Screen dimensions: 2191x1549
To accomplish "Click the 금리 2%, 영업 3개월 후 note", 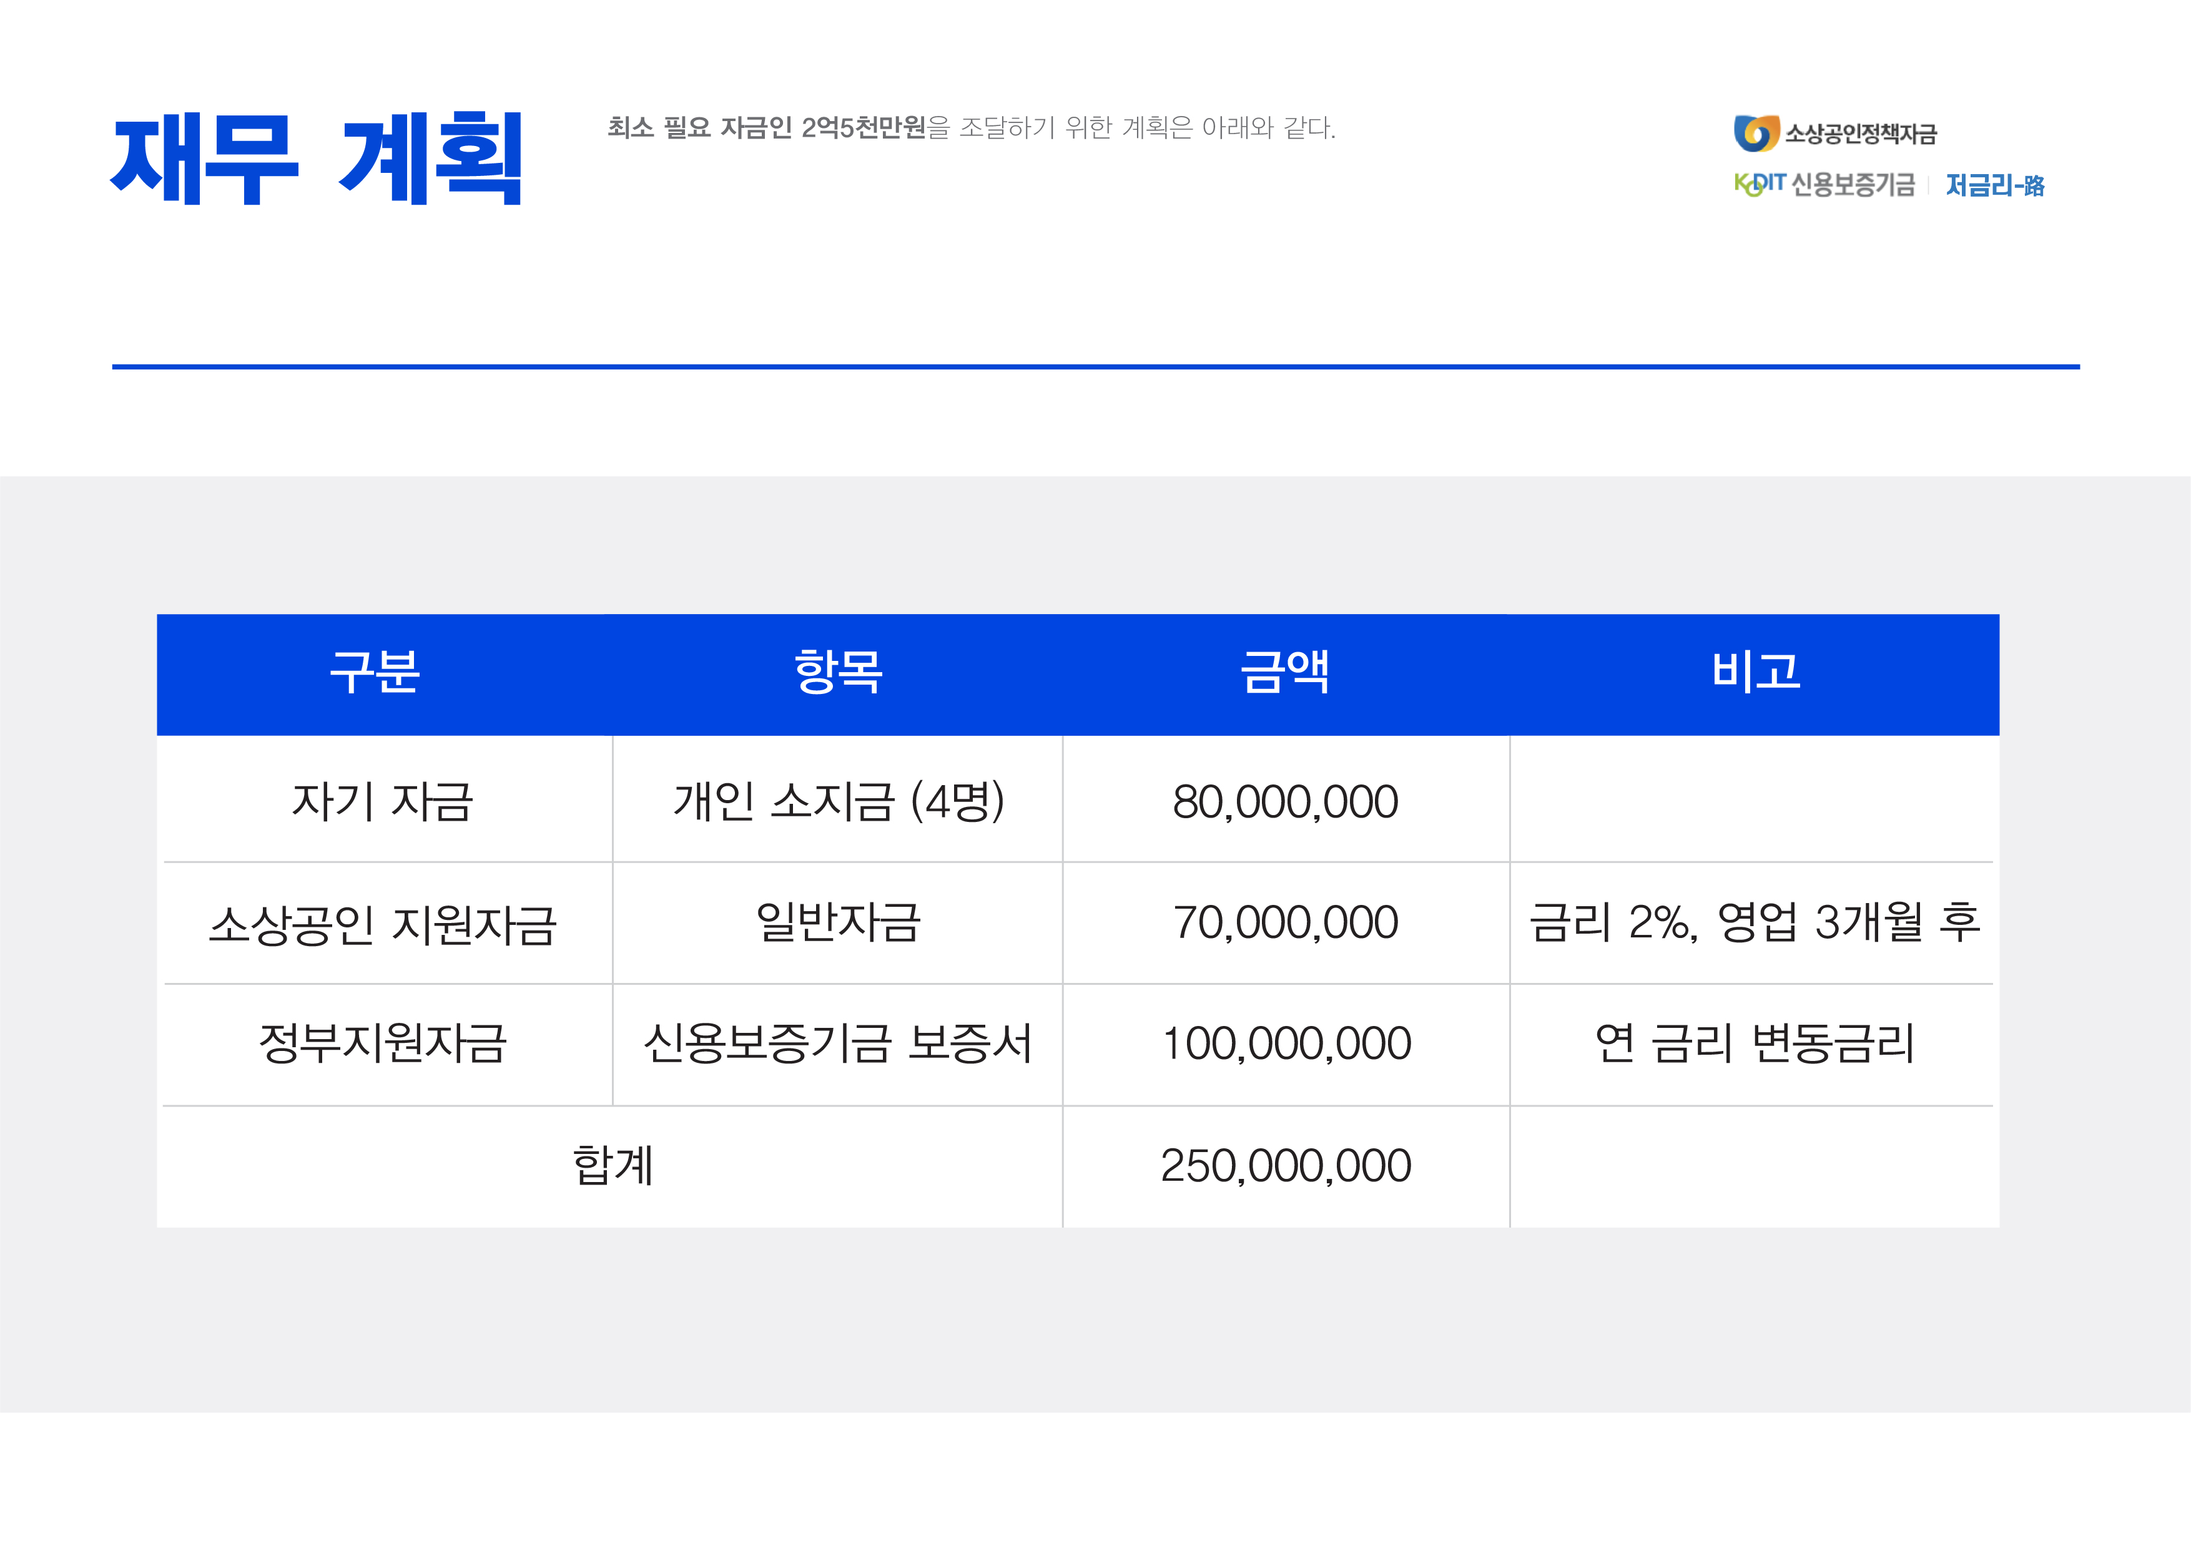I will pyautogui.click(x=1754, y=922).
